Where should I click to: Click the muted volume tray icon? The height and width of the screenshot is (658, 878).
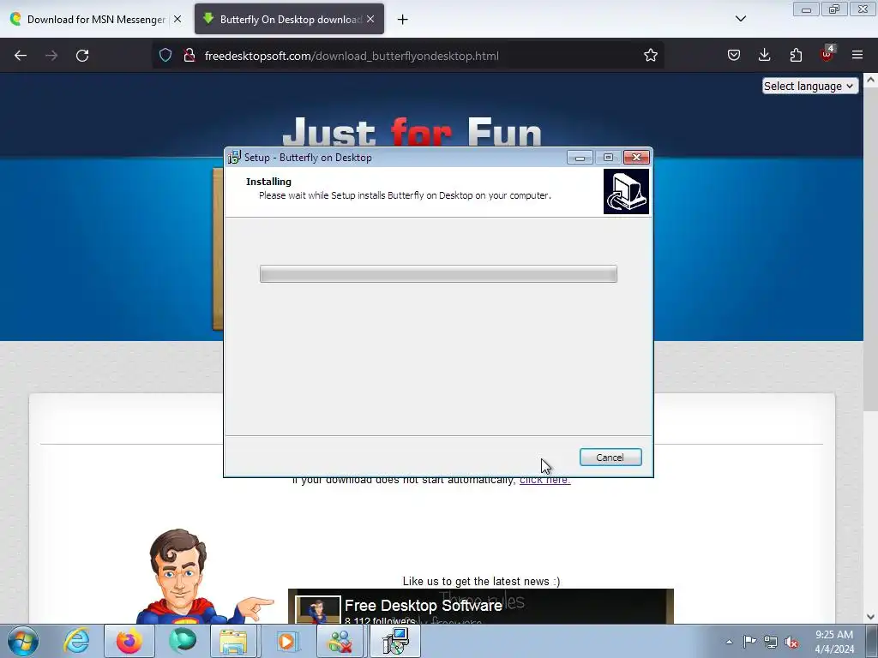pyautogui.click(x=791, y=642)
